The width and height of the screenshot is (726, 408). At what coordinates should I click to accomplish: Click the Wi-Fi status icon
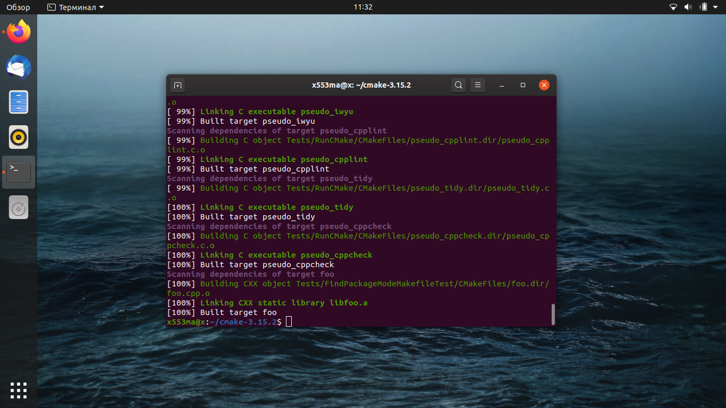coord(673,7)
